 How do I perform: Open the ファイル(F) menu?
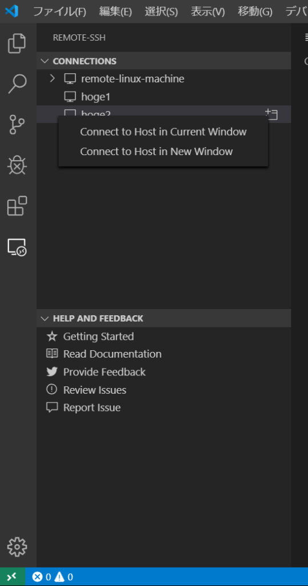point(60,11)
